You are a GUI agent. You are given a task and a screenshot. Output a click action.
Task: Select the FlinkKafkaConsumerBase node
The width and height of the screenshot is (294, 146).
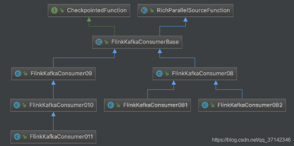coord(137,42)
